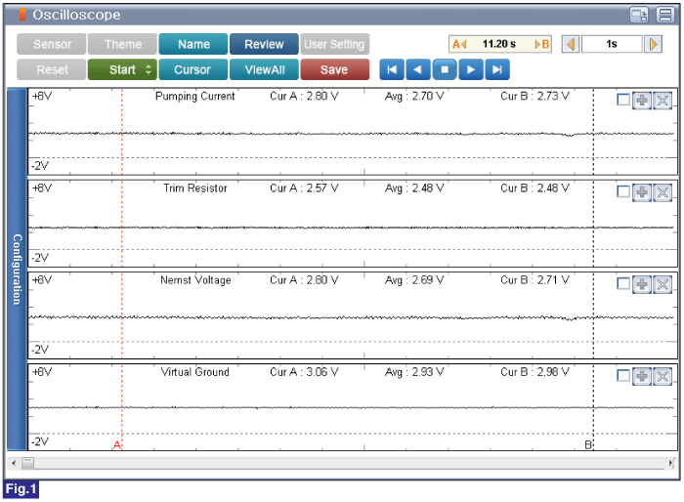The width and height of the screenshot is (684, 502).
Task: Tick the Trim Resistor channel checkbox
Action: 623,191
